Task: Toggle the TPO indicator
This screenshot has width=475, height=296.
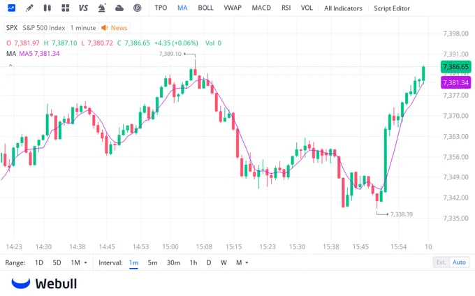Action: (161, 8)
